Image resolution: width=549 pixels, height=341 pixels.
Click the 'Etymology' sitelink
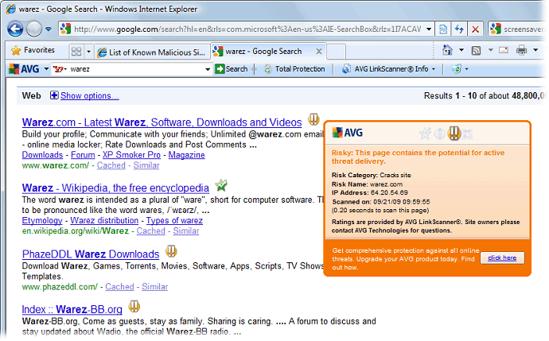(42, 221)
